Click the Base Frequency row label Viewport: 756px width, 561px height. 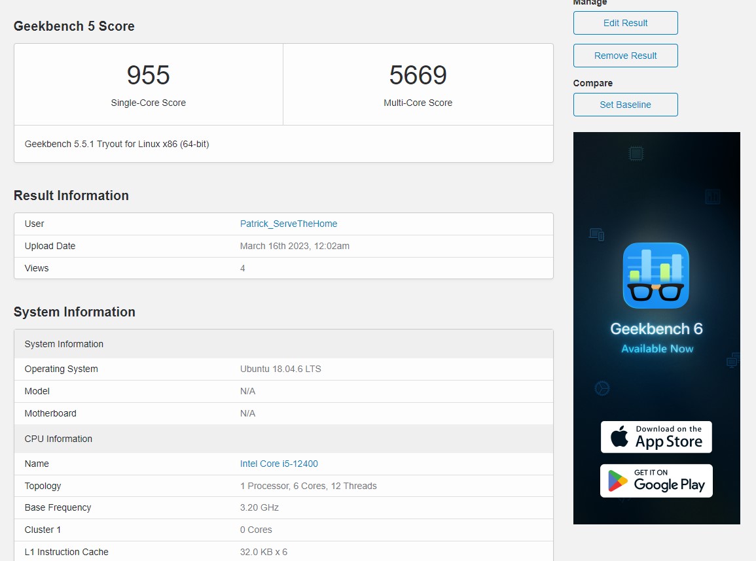(58, 508)
